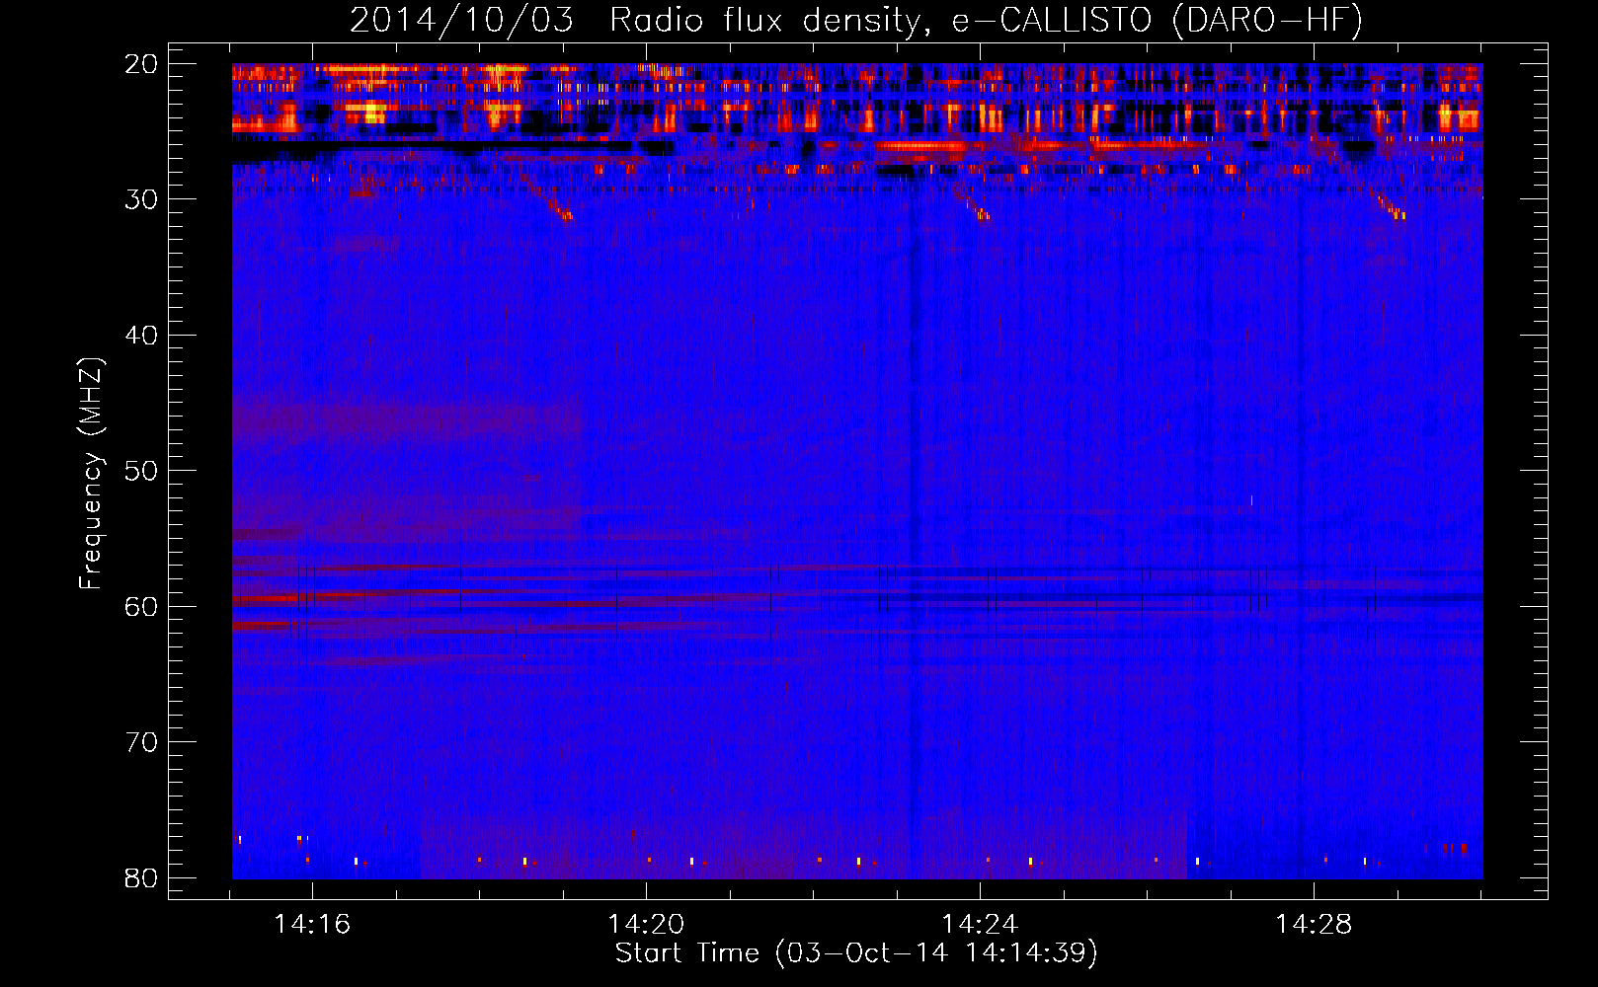Click the frequency tick label 30
Image resolution: width=1598 pixels, height=987 pixels.
141,199
